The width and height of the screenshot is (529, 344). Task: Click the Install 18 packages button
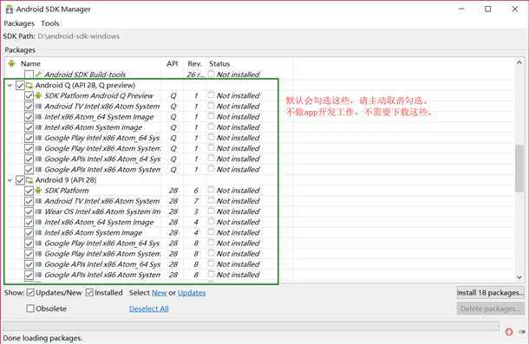coord(491,293)
